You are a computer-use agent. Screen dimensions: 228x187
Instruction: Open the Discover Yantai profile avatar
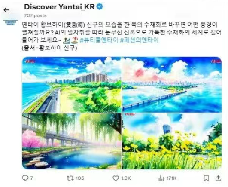click(10, 23)
